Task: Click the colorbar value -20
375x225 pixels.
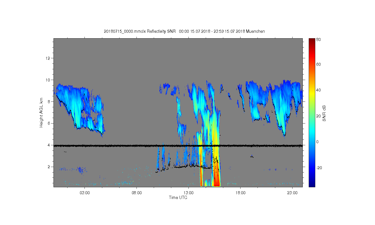Action: click(x=319, y=168)
